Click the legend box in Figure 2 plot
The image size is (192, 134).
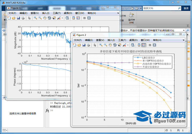click(x=153, y=62)
